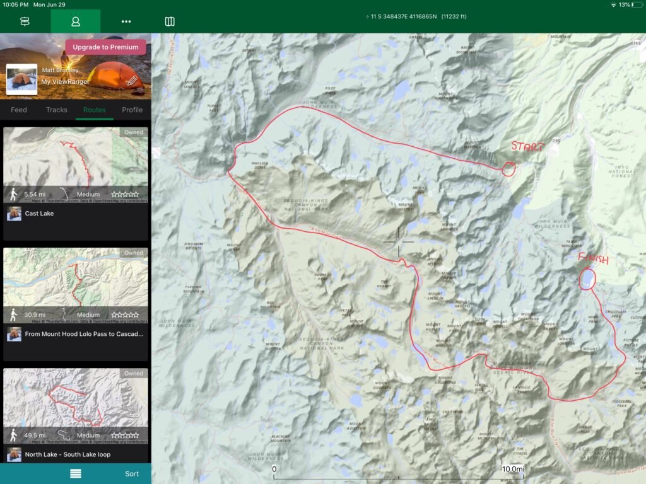Tap the author avatar beside Cast Lake
646x484 pixels.
point(14,214)
